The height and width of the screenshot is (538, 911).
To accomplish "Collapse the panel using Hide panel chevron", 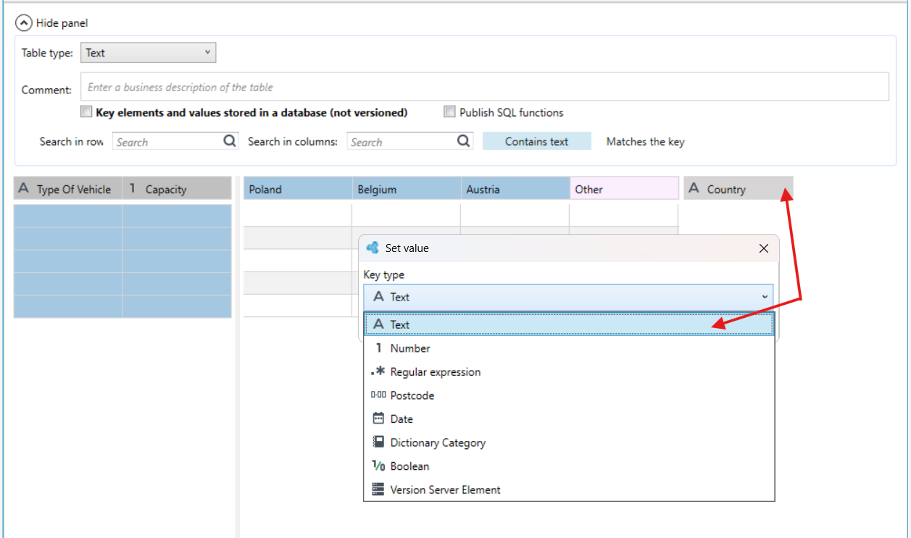I will click(x=24, y=23).
